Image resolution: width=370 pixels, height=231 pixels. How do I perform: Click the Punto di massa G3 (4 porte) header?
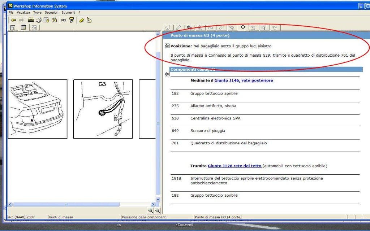[266, 35]
